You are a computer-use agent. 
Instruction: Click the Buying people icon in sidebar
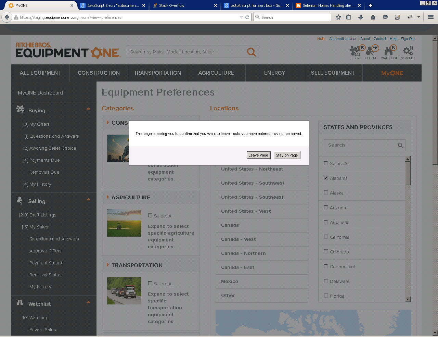pyautogui.click(x=21, y=110)
